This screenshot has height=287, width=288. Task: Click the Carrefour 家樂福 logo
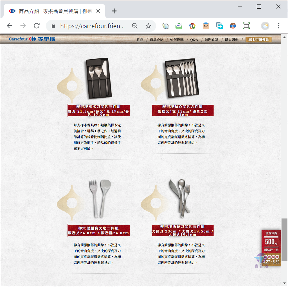point(32,39)
